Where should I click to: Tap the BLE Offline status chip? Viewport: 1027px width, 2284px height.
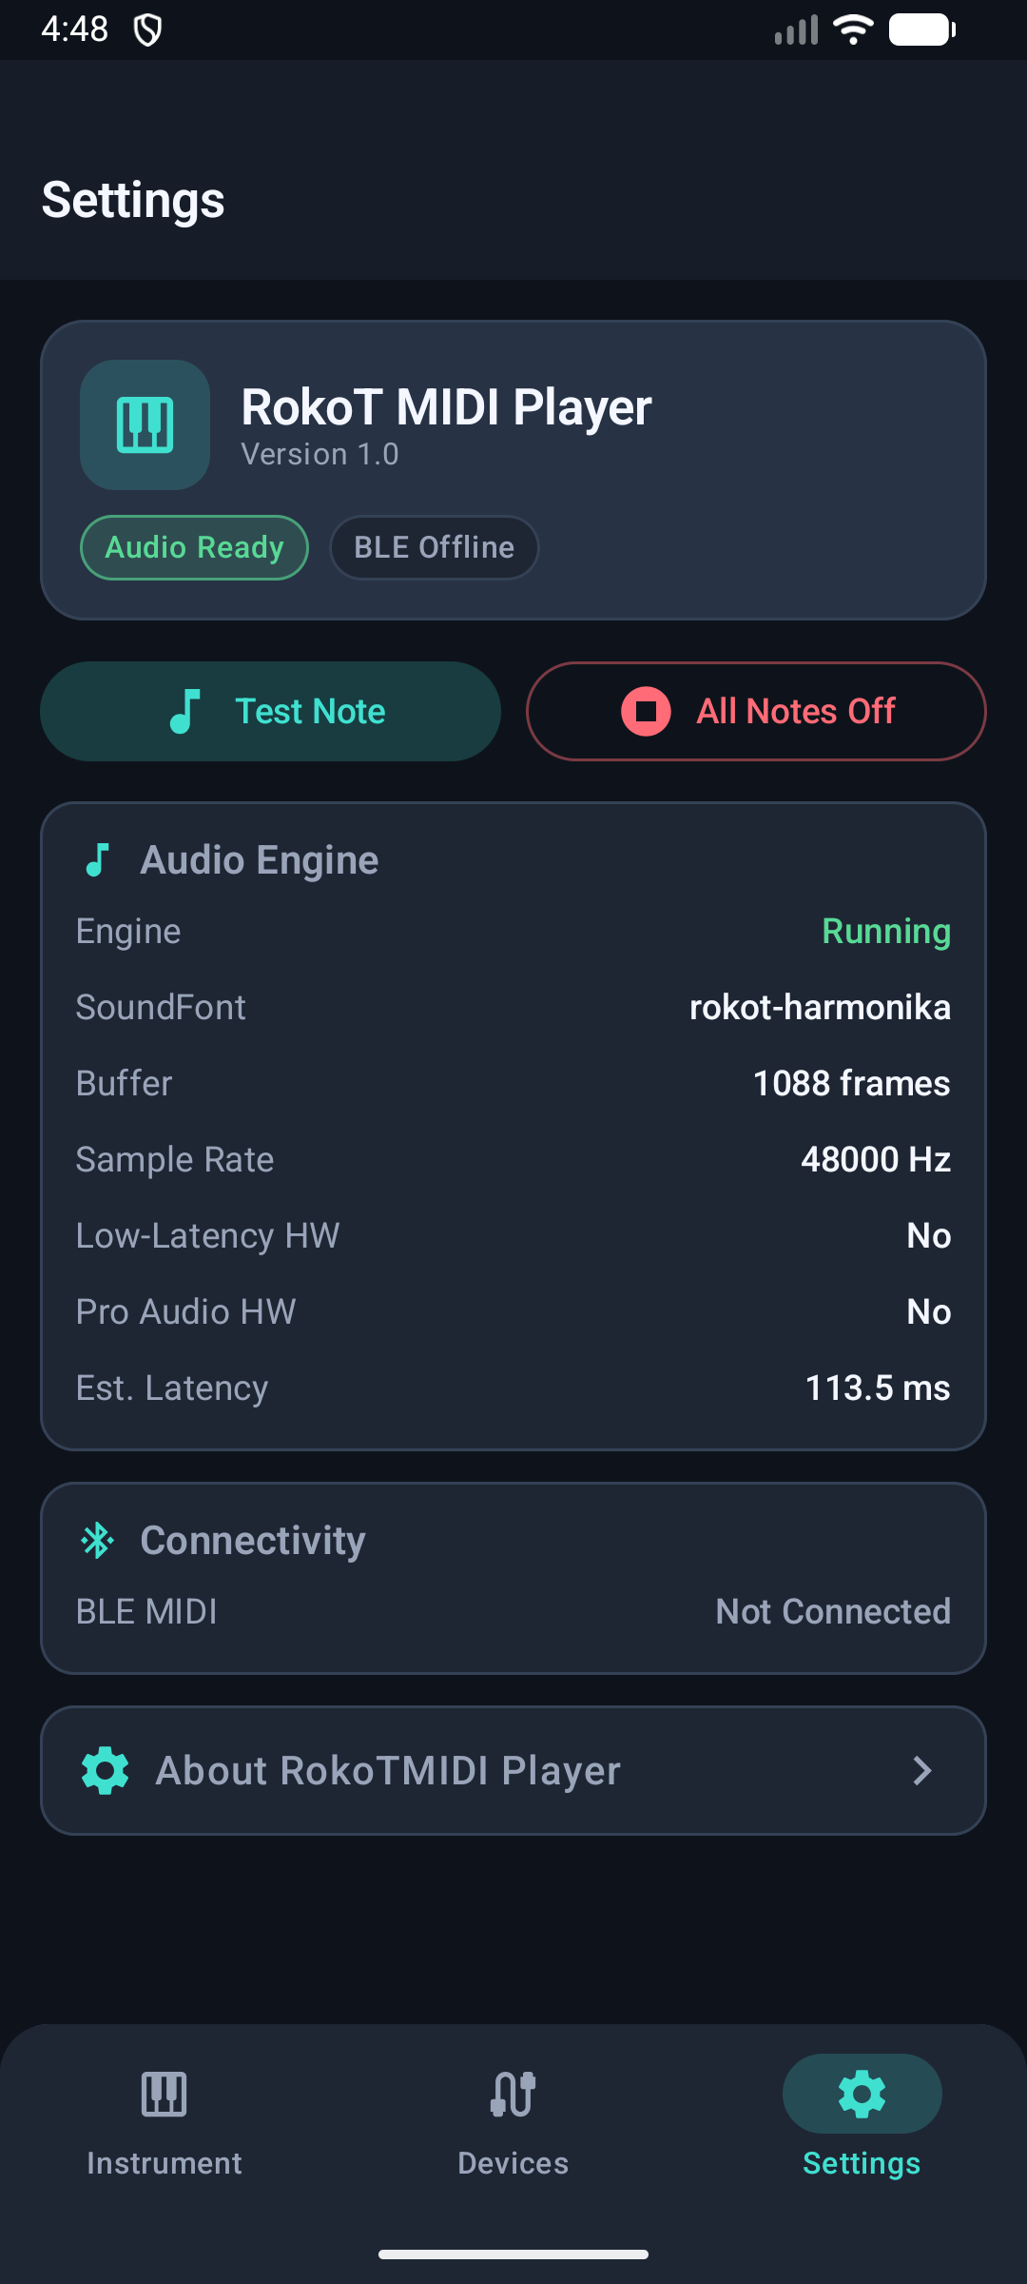tap(434, 547)
